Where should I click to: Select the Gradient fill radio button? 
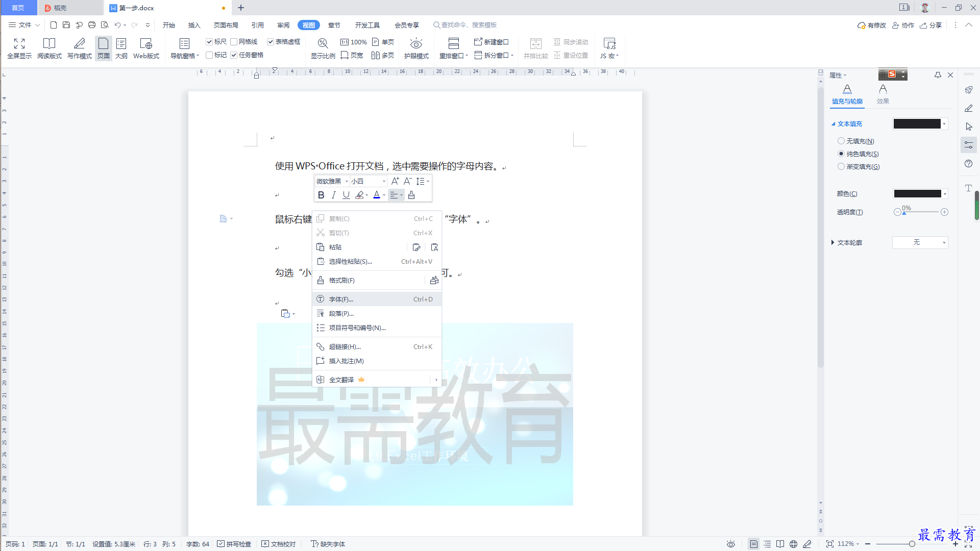[841, 166]
